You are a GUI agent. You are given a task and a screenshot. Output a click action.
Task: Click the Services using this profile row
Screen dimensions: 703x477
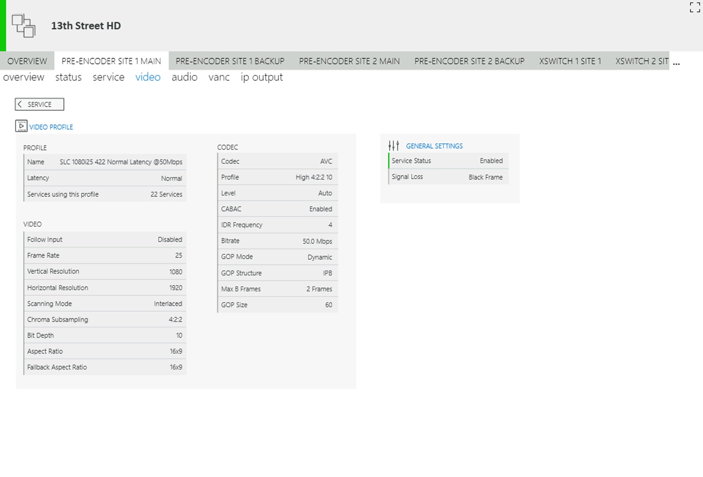[104, 194]
